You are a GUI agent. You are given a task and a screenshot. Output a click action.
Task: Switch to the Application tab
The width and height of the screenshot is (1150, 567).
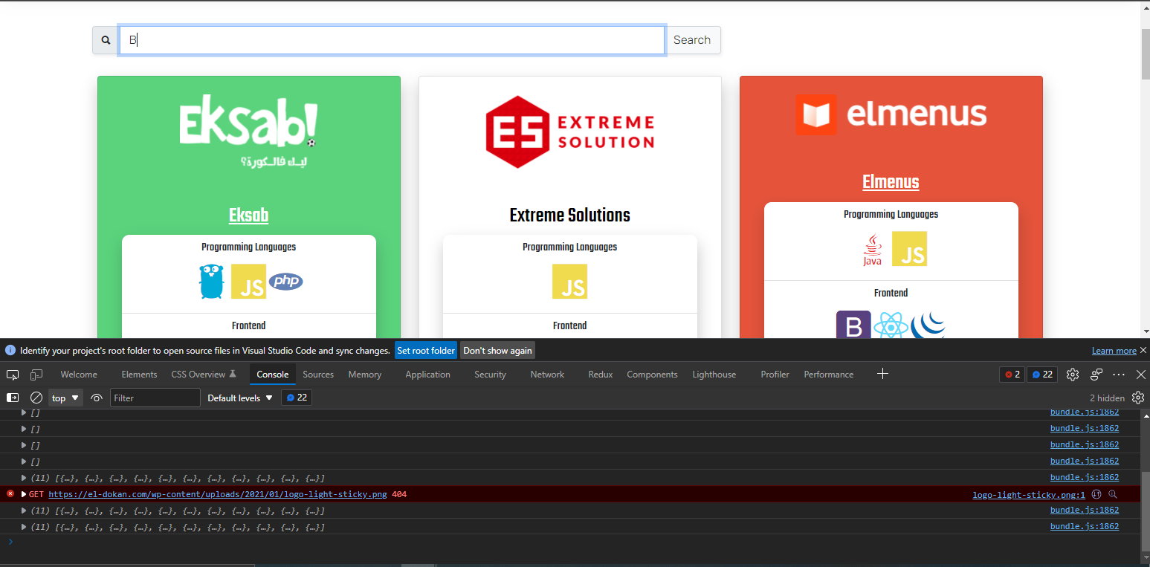(x=427, y=375)
